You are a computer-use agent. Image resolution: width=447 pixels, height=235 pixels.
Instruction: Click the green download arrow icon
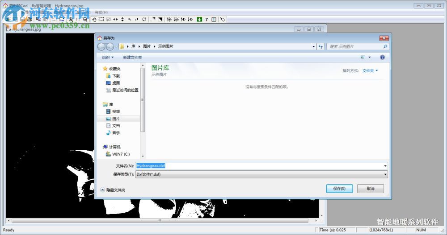(199, 19)
